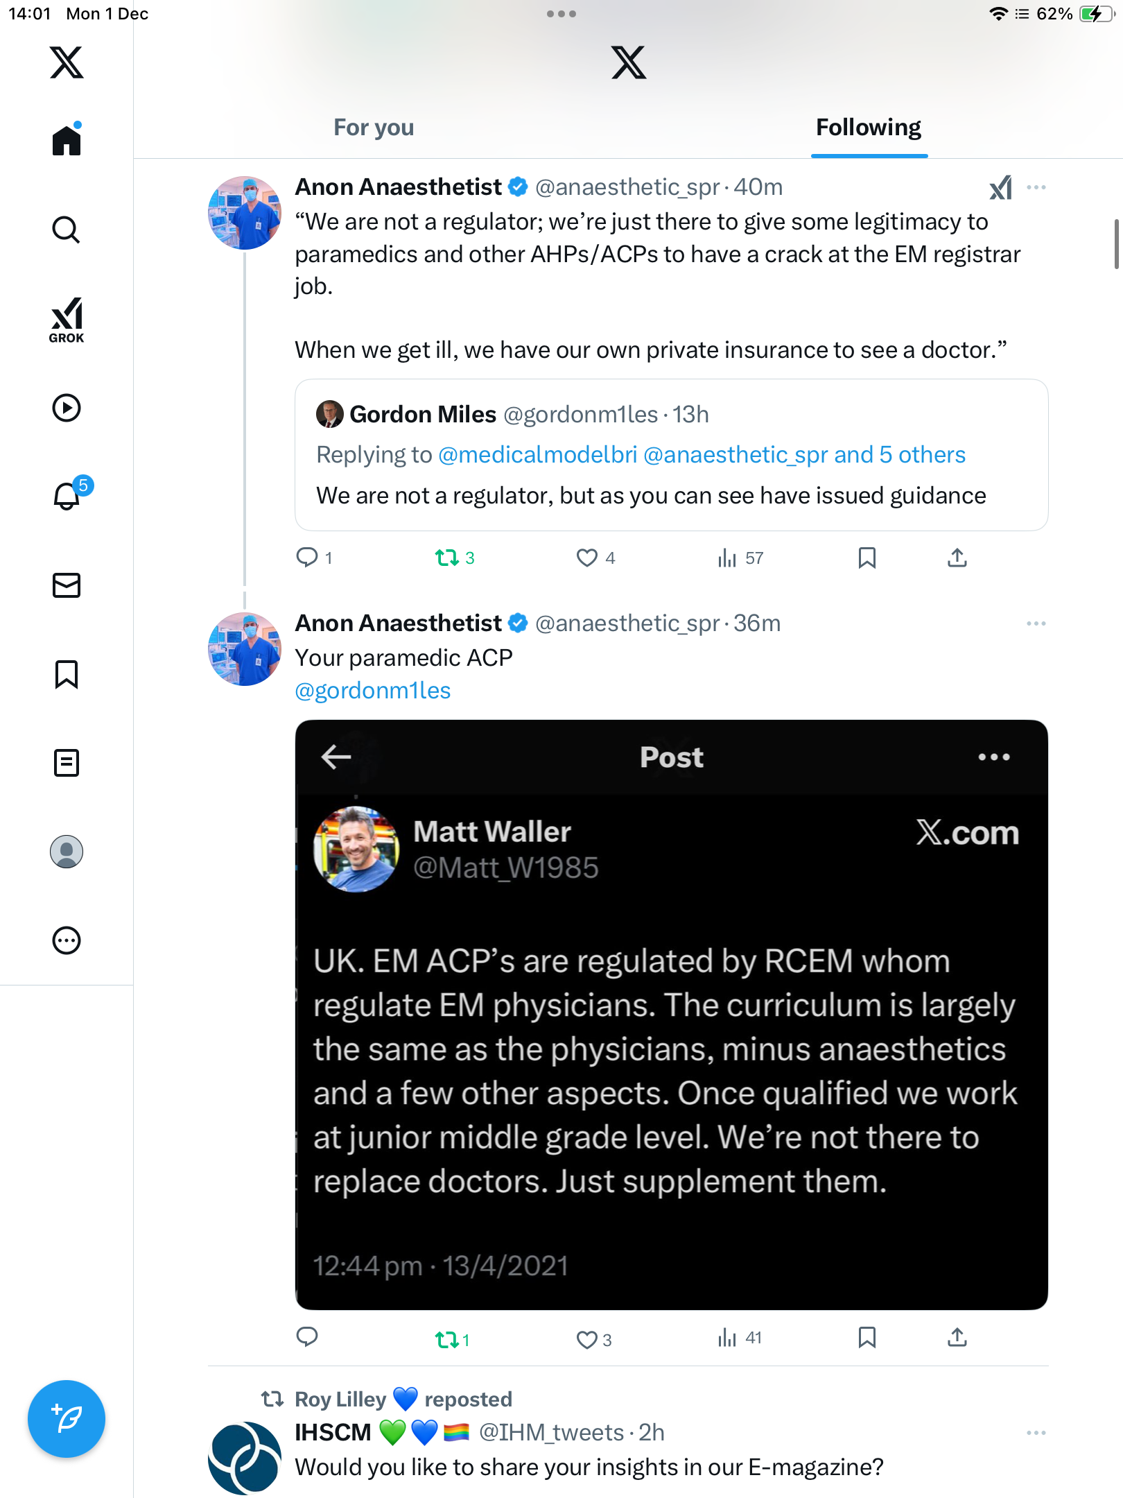The width and height of the screenshot is (1123, 1498).
Task: Open Notifications bell with 5 badge
Action: coord(67,496)
